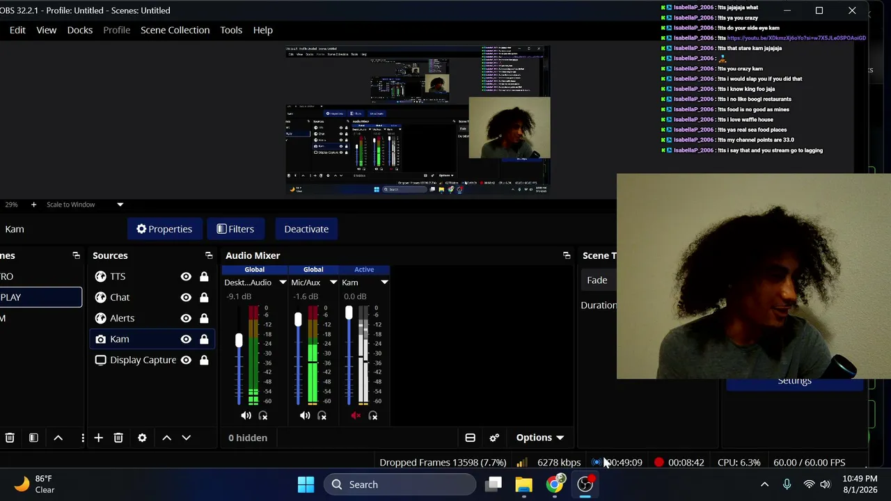Move the selected source down
This screenshot has height=501, width=891.
point(186,438)
